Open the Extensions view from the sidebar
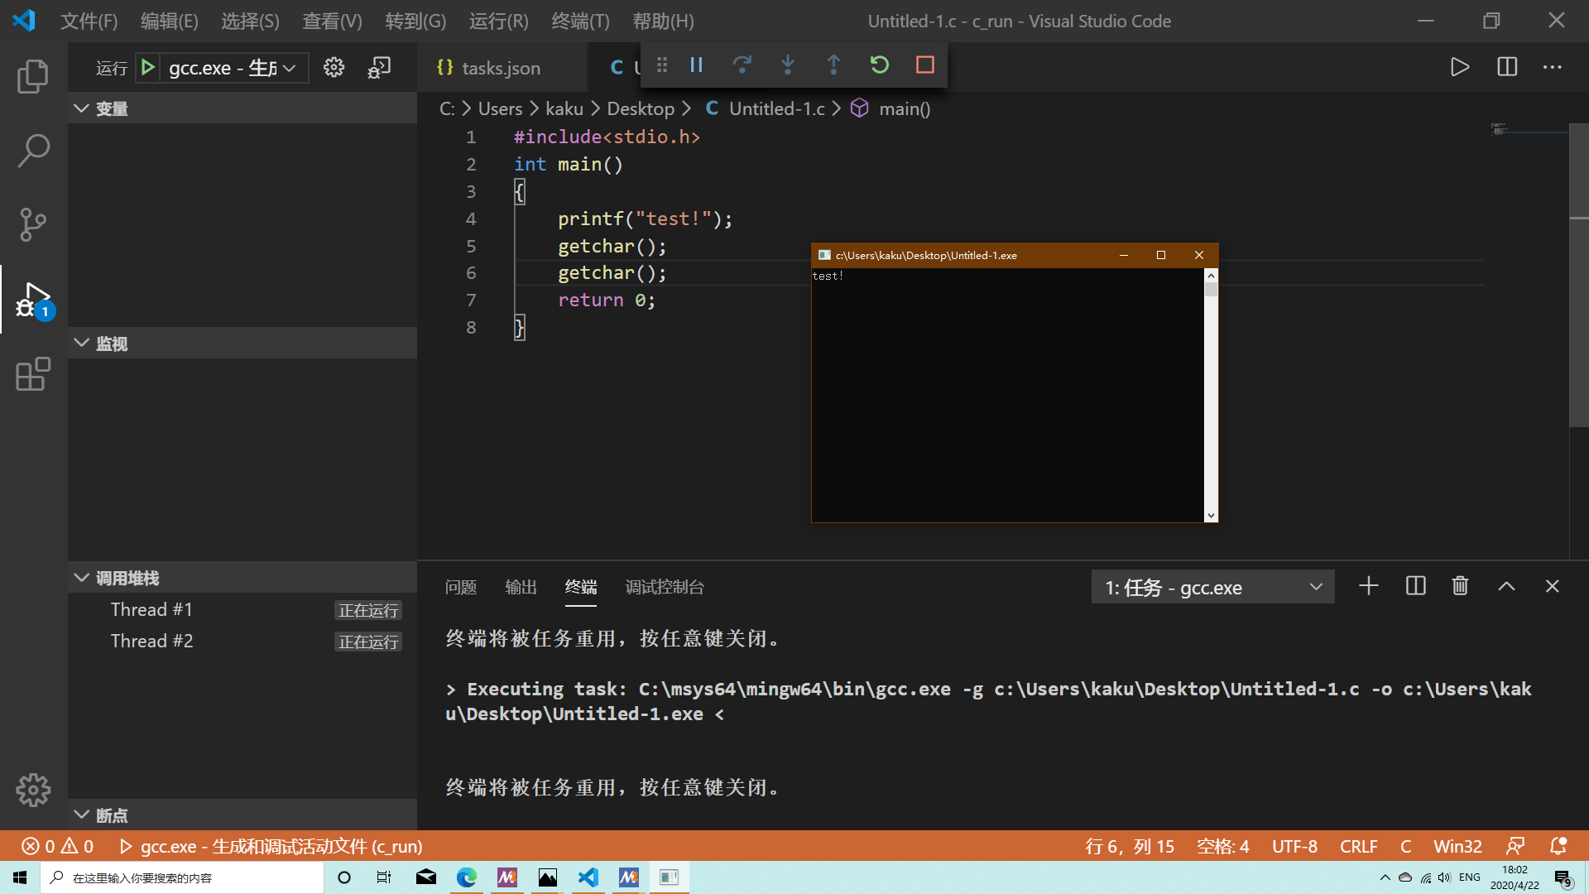Image resolution: width=1589 pixels, height=894 pixels. coord(32,375)
